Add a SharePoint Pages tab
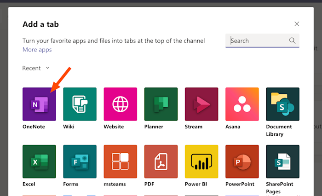 pos(282,161)
